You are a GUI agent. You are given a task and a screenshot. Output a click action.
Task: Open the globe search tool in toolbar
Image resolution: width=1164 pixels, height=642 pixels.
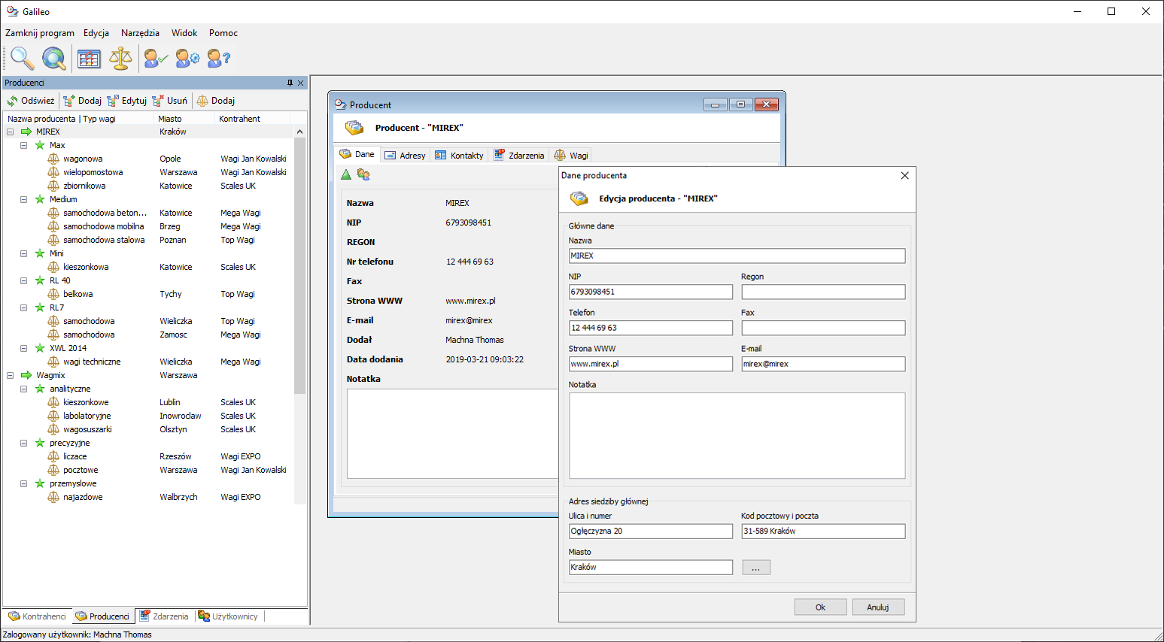(53, 58)
